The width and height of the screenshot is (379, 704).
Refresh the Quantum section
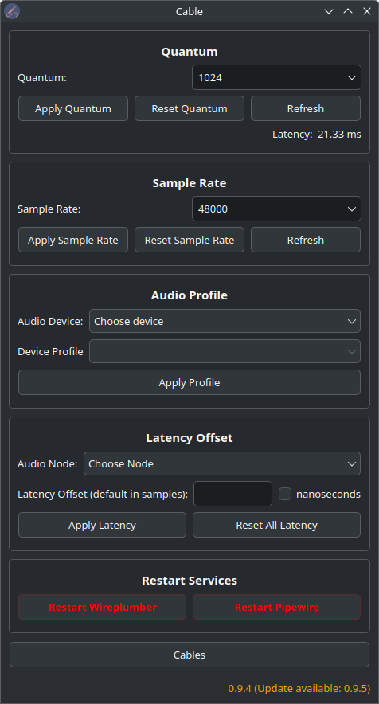coord(306,108)
